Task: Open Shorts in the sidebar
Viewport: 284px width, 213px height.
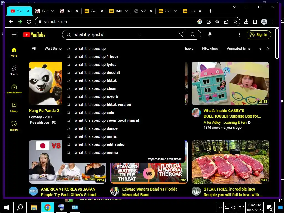Action: coord(14,71)
